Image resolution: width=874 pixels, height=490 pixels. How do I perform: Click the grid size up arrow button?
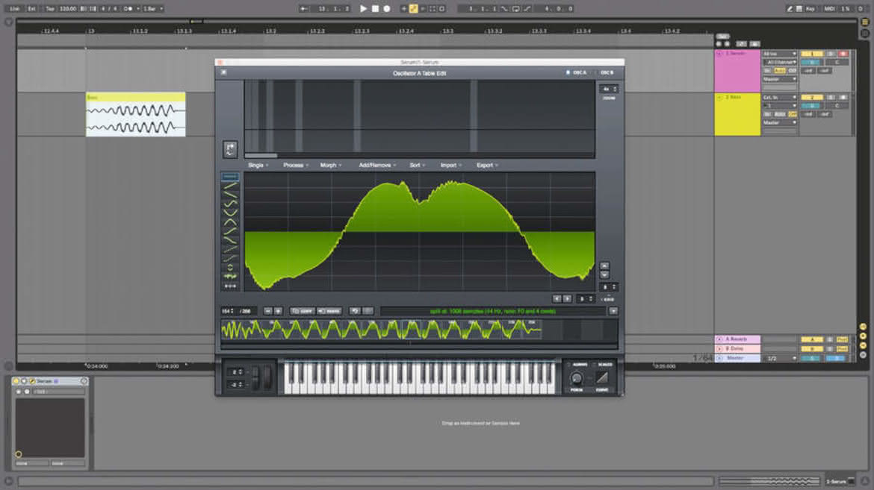(604, 266)
